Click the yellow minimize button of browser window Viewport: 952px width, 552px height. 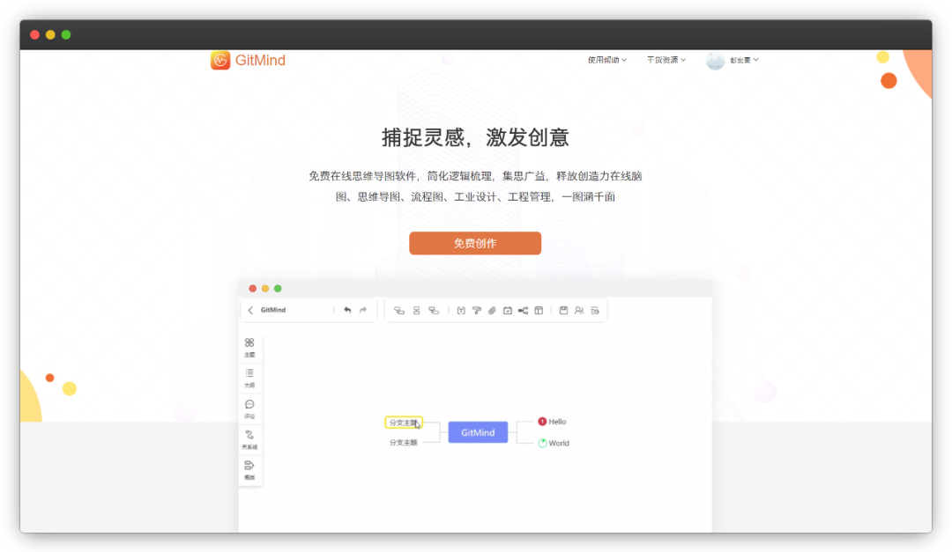pyautogui.click(x=50, y=34)
